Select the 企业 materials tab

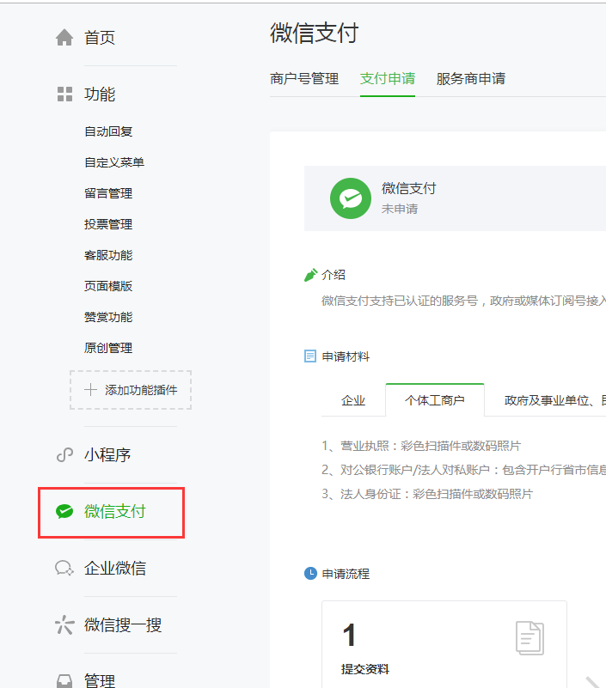[353, 400]
